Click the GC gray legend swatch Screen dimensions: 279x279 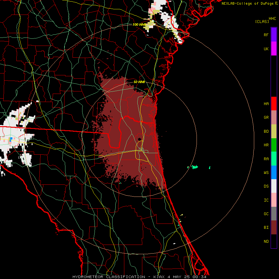pos(274,214)
